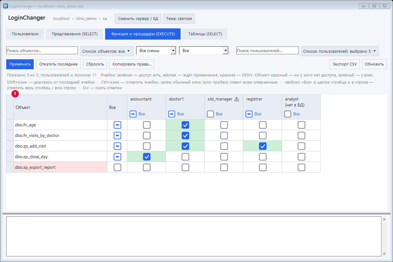Uncheck accountant for dbo.sp_close_day
Viewport: 393px width, 262px height.
tap(147, 157)
